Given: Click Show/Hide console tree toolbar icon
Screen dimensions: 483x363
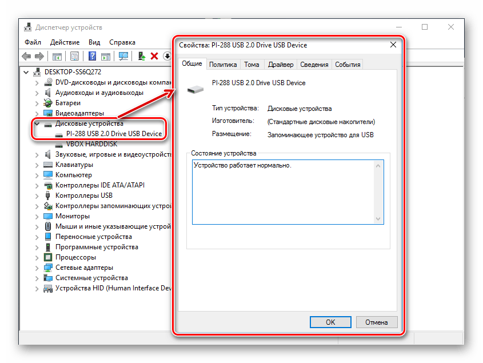Looking at the screenshot, I should click(x=57, y=56).
